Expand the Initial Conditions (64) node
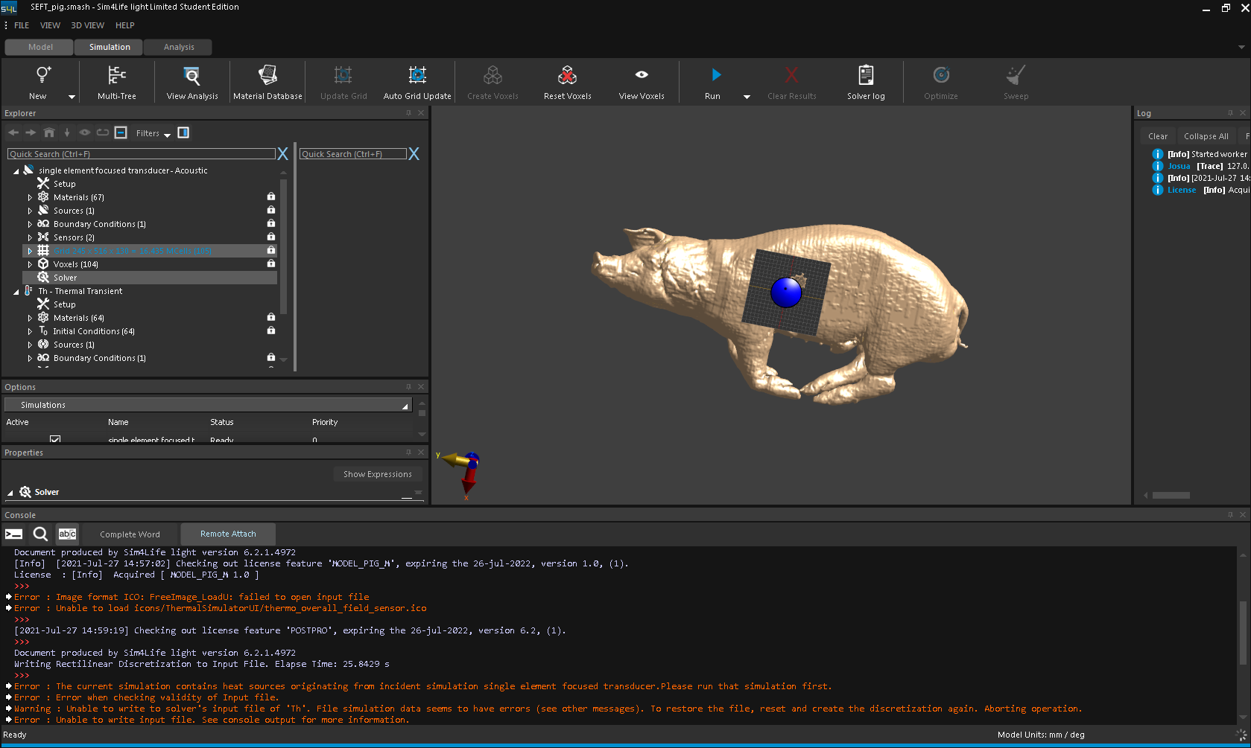 (30, 331)
